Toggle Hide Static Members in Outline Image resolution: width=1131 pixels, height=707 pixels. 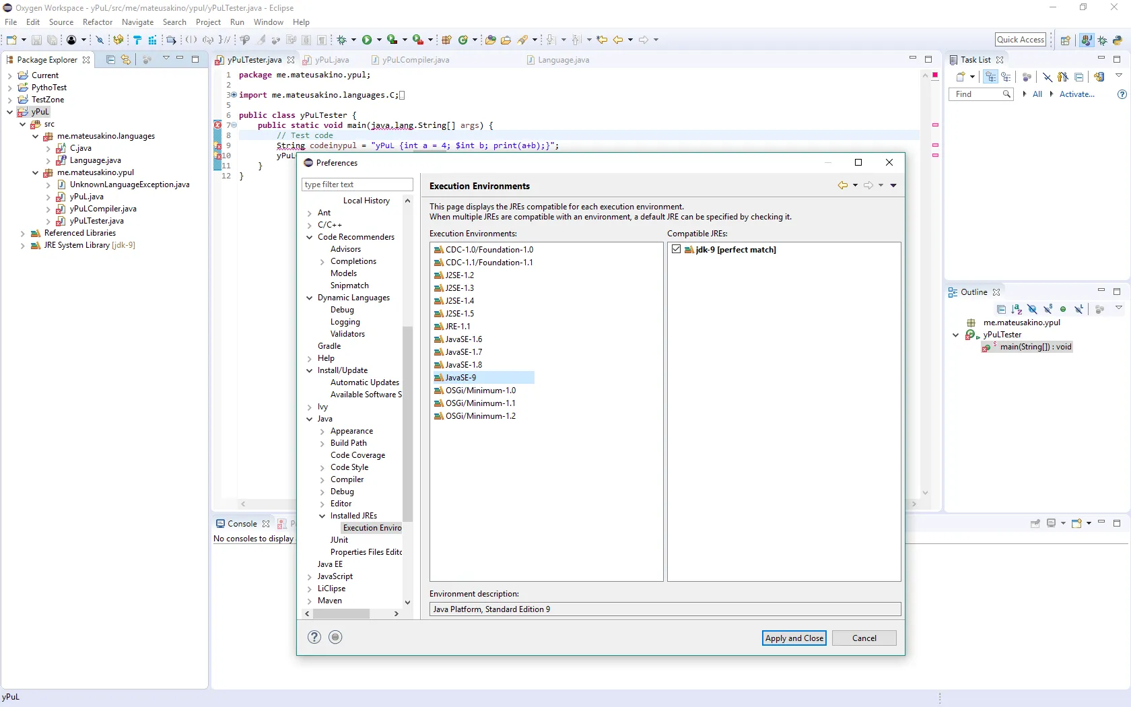[1048, 309]
